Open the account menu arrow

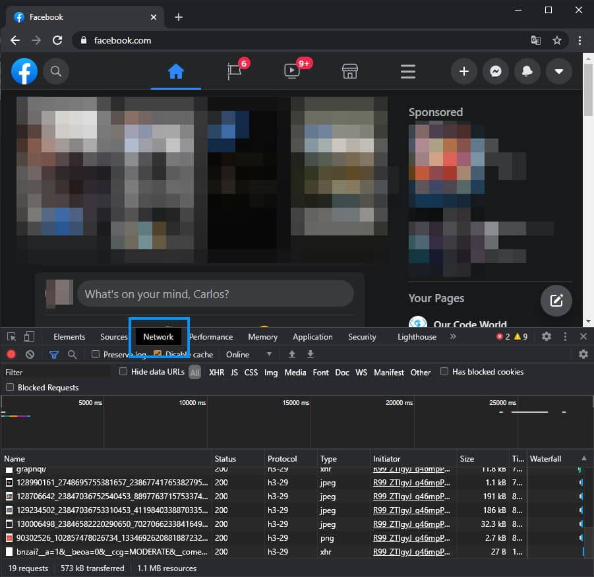[559, 71]
